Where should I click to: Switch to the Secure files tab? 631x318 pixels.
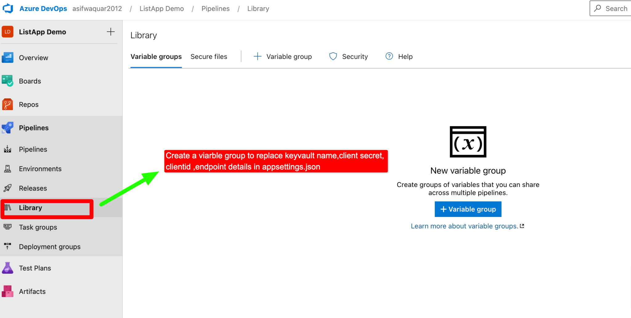[209, 56]
